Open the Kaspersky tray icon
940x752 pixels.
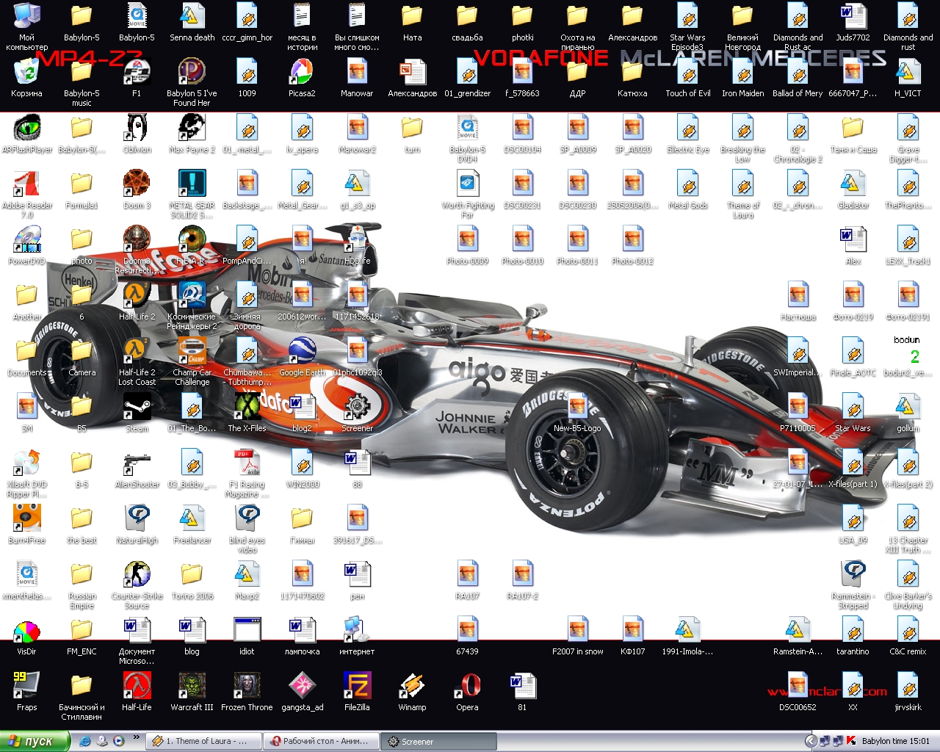pos(850,742)
